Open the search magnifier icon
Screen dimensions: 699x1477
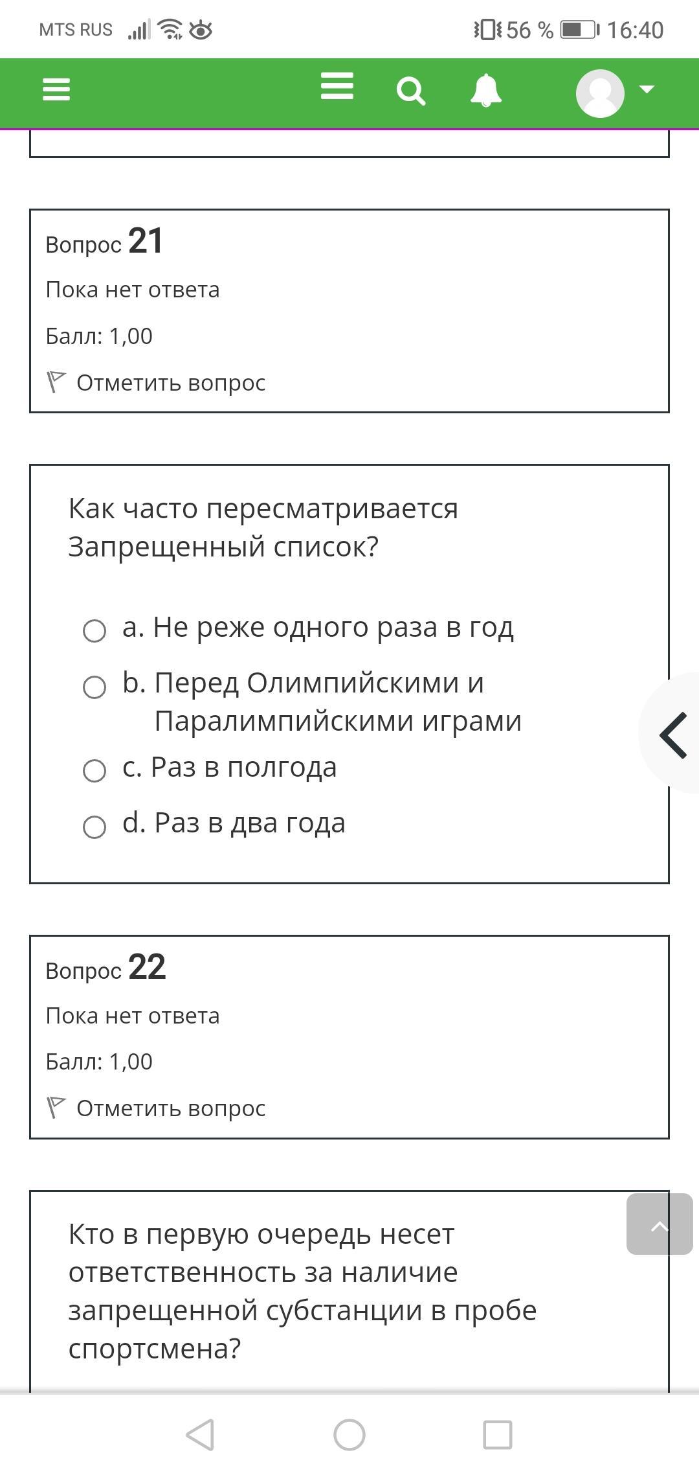coord(411,91)
